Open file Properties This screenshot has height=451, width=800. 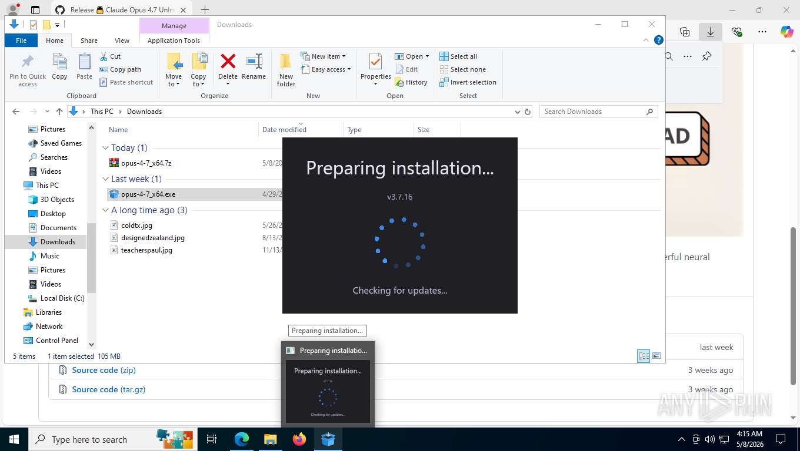[x=375, y=70]
